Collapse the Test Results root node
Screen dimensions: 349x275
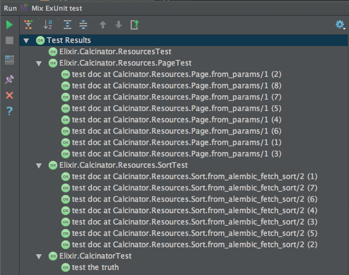click(27, 41)
